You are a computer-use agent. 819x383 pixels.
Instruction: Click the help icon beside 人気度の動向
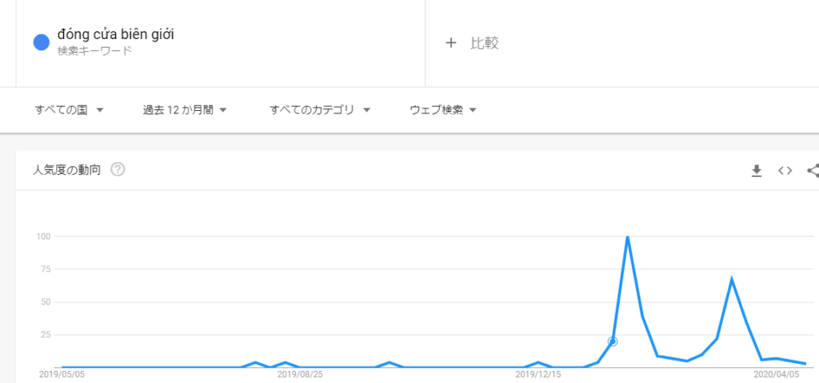[118, 169]
